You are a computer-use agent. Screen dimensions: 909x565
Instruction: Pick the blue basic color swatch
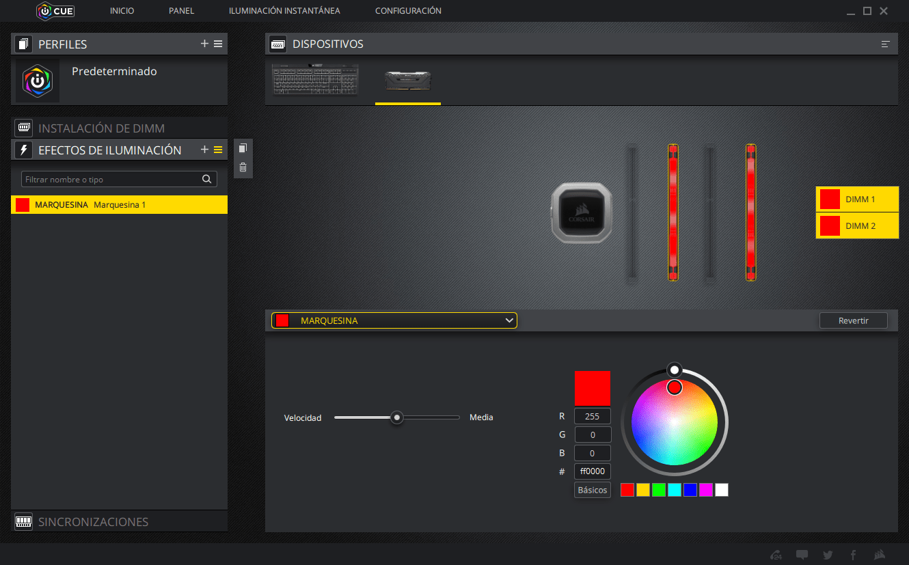[690, 490]
